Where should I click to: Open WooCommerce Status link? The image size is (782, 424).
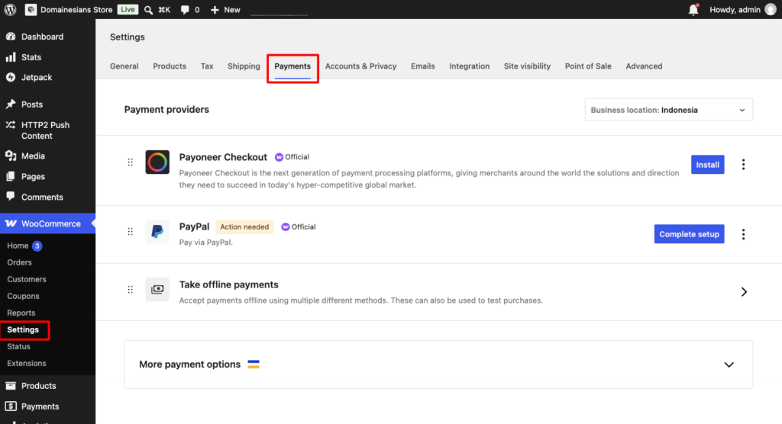18,346
